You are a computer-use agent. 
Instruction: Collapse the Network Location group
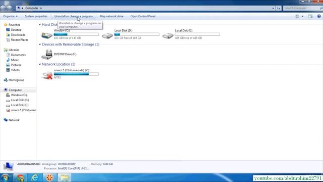point(40,64)
